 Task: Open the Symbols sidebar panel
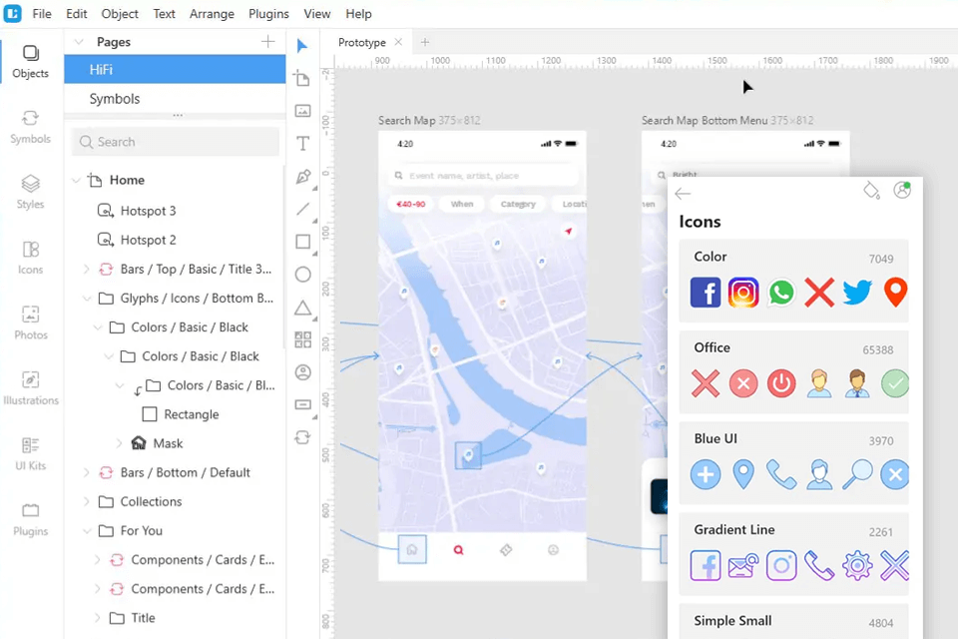coord(31,127)
